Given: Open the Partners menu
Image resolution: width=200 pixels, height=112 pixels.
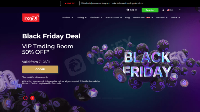Looking at the screenshot, I should pyautogui.click(x=162, y=17).
